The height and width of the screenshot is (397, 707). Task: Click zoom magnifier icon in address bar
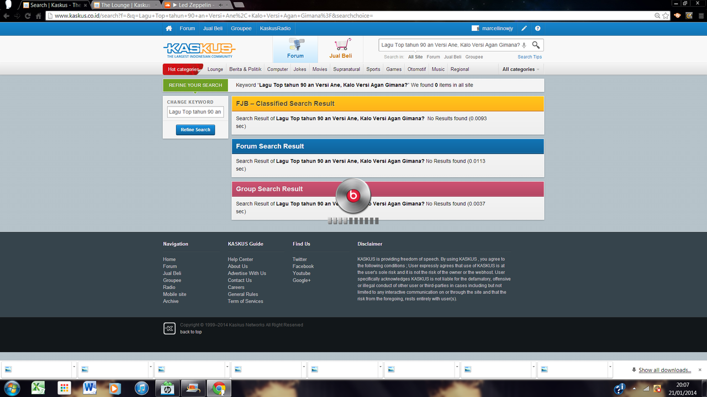656,15
